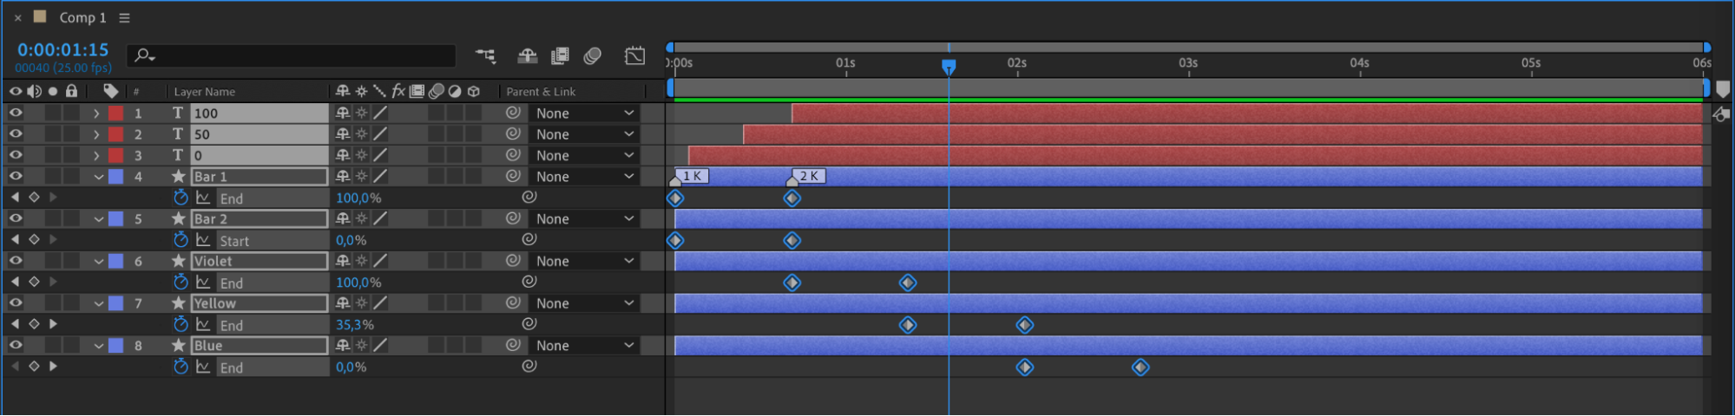This screenshot has width=1735, height=416.
Task: Go to next keyframe on Blue End
Action: point(53,367)
